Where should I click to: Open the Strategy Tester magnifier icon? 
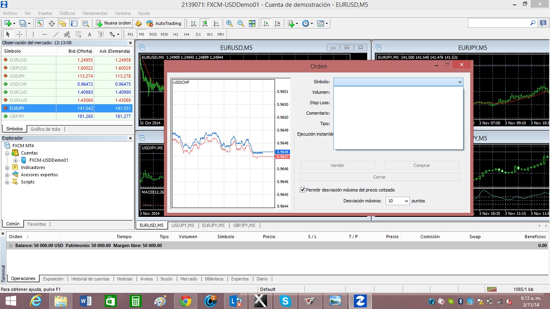coord(85,23)
